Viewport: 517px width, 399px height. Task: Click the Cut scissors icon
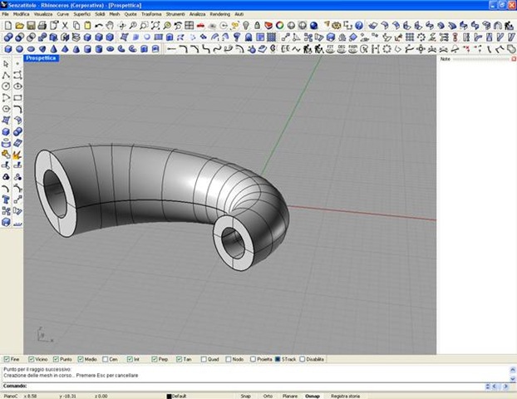click(x=64, y=26)
